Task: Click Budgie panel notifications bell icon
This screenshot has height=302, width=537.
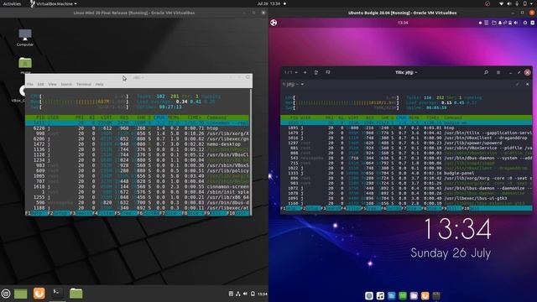Action: click(x=500, y=23)
